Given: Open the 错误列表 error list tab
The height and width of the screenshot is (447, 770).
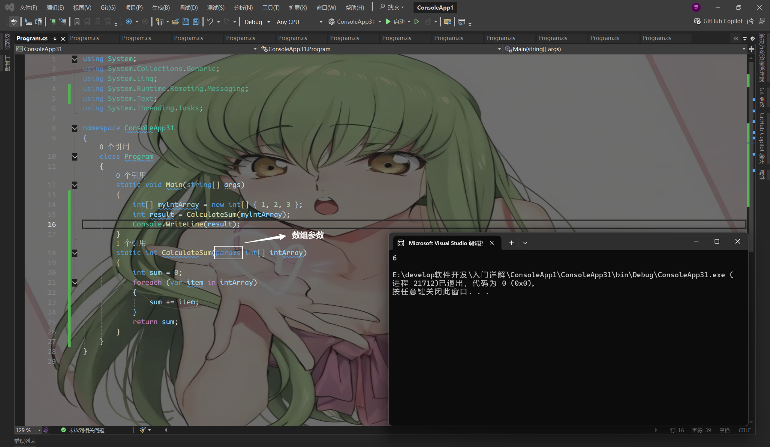Looking at the screenshot, I should click(25, 441).
